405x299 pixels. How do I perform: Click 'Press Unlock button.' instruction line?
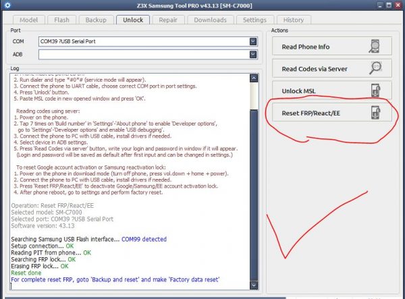[x=42, y=92]
